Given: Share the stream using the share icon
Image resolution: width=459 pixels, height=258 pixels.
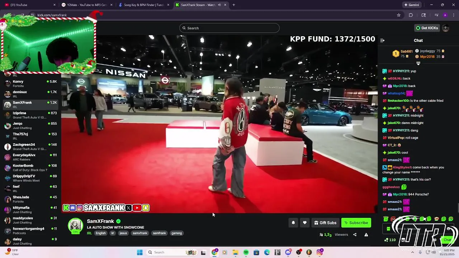Looking at the screenshot, I should tap(355, 235).
